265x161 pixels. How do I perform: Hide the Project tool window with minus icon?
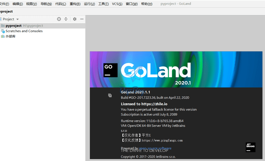point(82,19)
